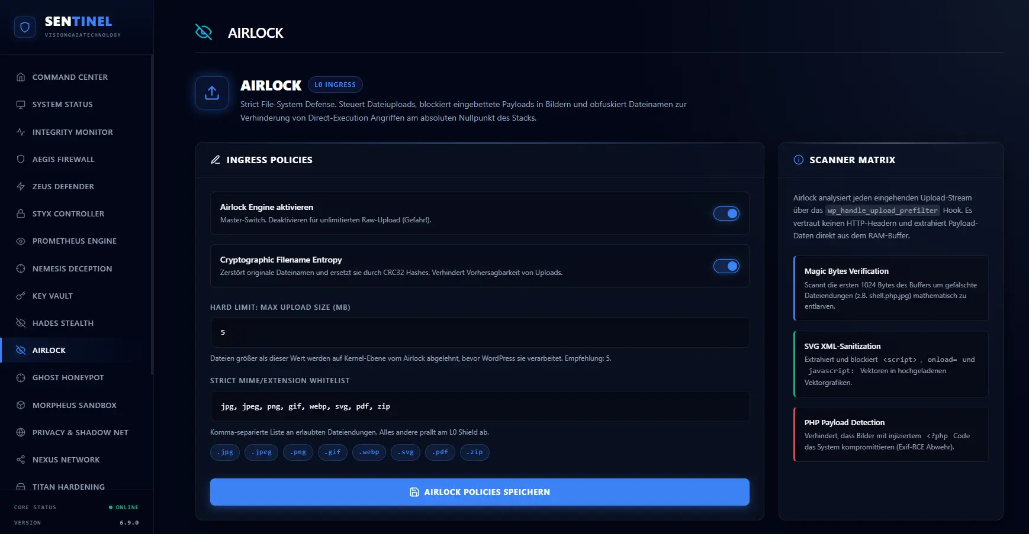
Task: Open Ghost Honeypot in the sidebar
Action: (x=76, y=377)
